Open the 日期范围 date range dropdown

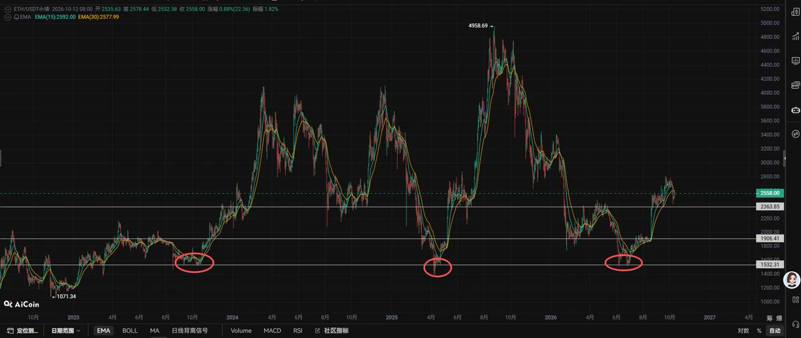(x=67, y=330)
